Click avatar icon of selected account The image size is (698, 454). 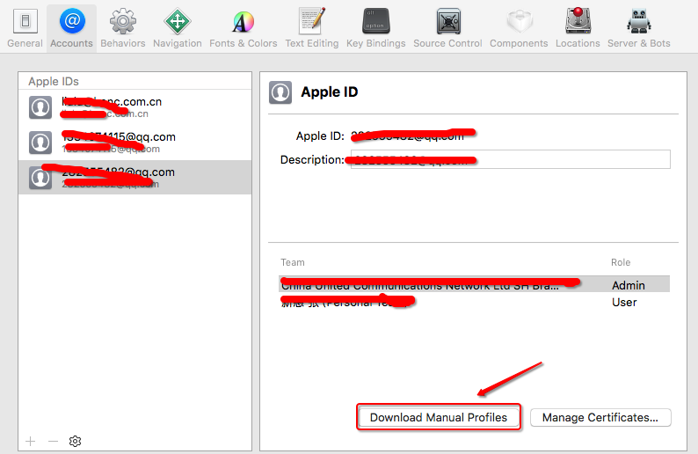click(40, 178)
